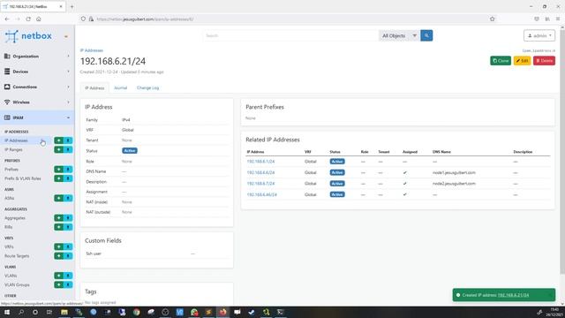Viewport: 565px width, 318px height.
Task: Open created IP link in success notification
Action: coord(513,295)
